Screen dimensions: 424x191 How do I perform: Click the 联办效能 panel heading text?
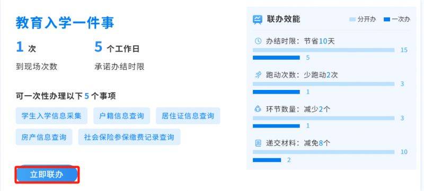(x=284, y=19)
